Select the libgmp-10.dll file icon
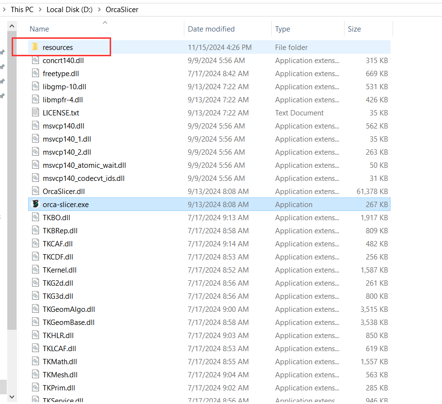The image size is (442, 404). pyautogui.click(x=35, y=86)
